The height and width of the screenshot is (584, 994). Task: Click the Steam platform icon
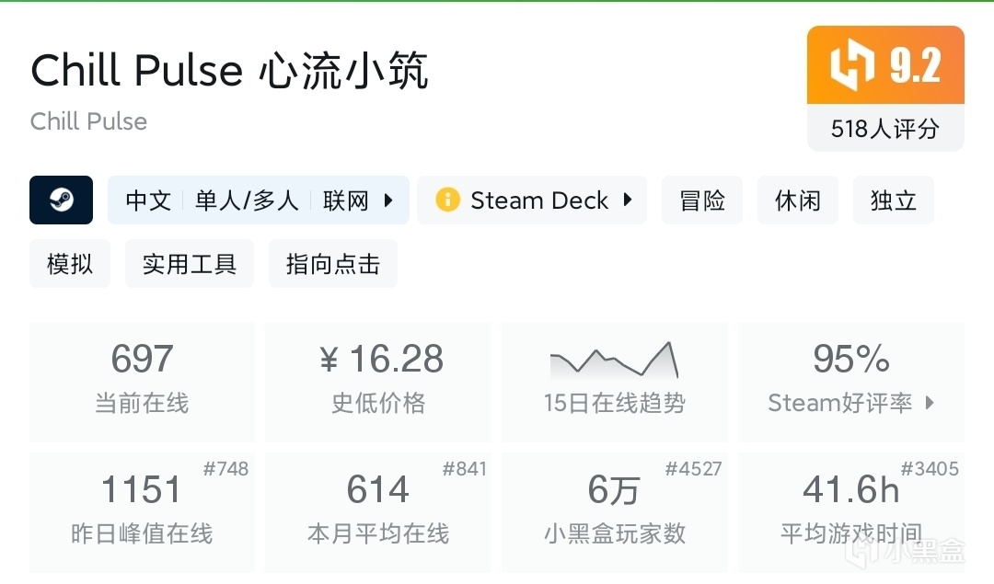(61, 200)
